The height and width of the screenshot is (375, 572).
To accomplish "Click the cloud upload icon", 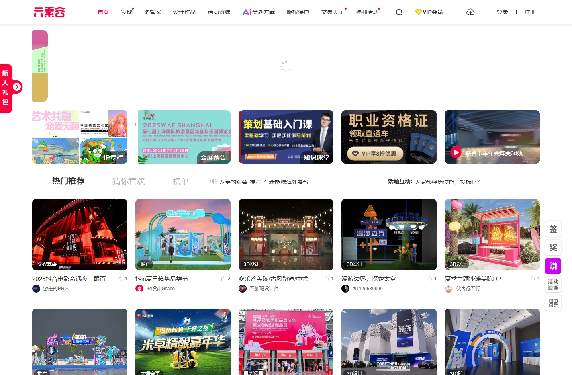I will click(470, 12).
